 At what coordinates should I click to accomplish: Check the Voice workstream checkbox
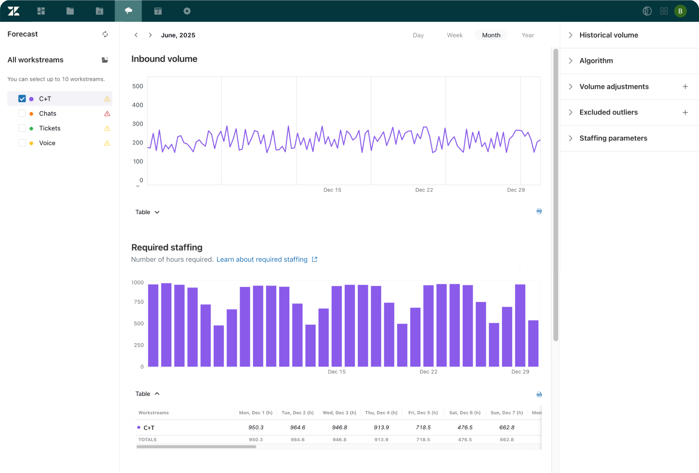pyautogui.click(x=22, y=143)
